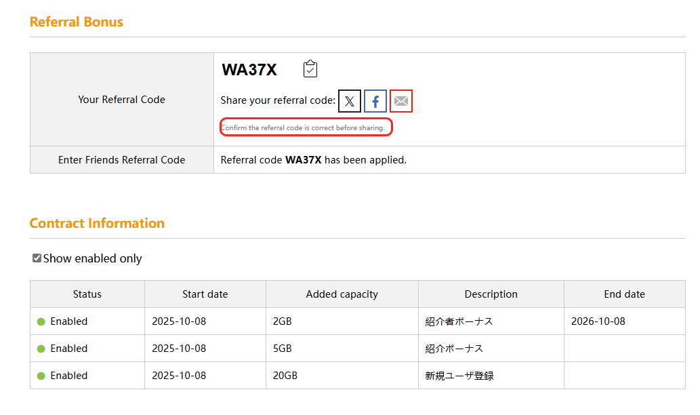700x415 pixels.
Task: Share referral code via email icon
Action: (x=401, y=101)
